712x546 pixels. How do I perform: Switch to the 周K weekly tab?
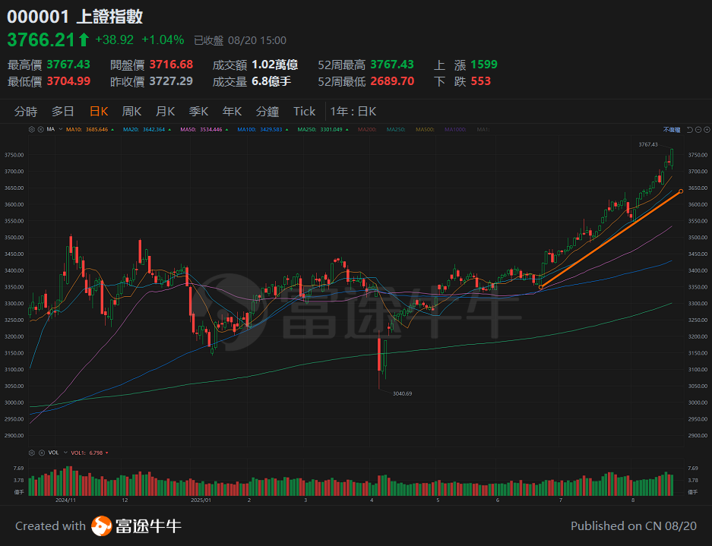(x=131, y=111)
